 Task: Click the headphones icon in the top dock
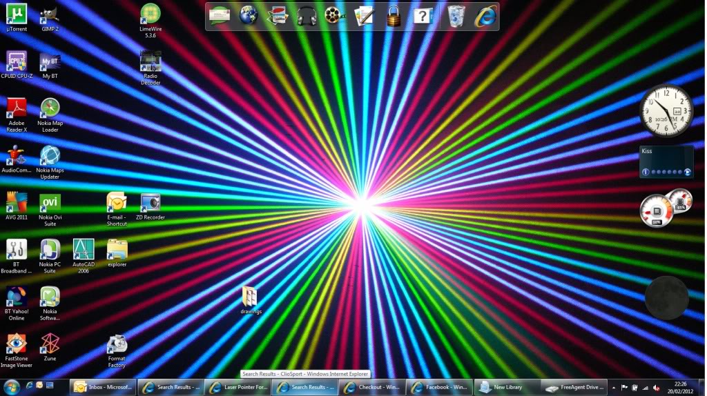tap(307, 16)
